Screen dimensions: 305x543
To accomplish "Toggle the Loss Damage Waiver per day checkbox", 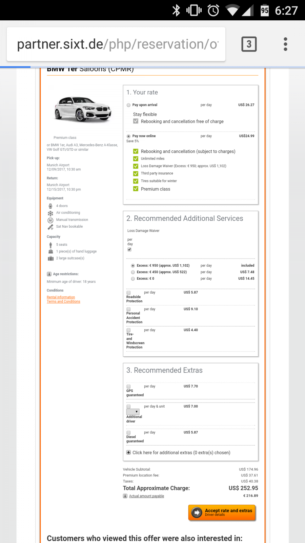I will (x=129, y=249).
